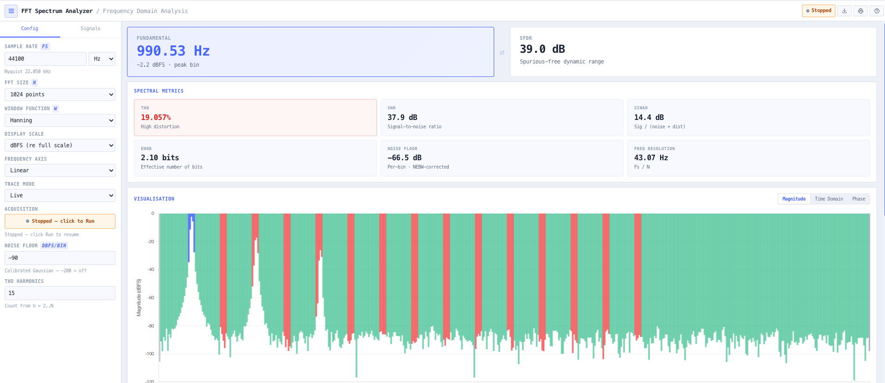Click 'Calibrated Gaussian — -200 = off' hint
This screenshot has height=383, width=885.
(x=45, y=271)
